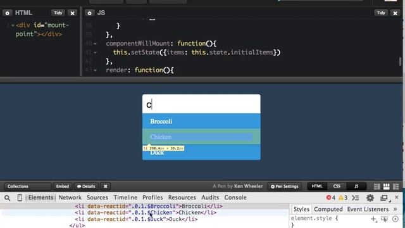This screenshot has height=228, width=405.
Task: Open the Collections dropdown
Action: coord(27,186)
